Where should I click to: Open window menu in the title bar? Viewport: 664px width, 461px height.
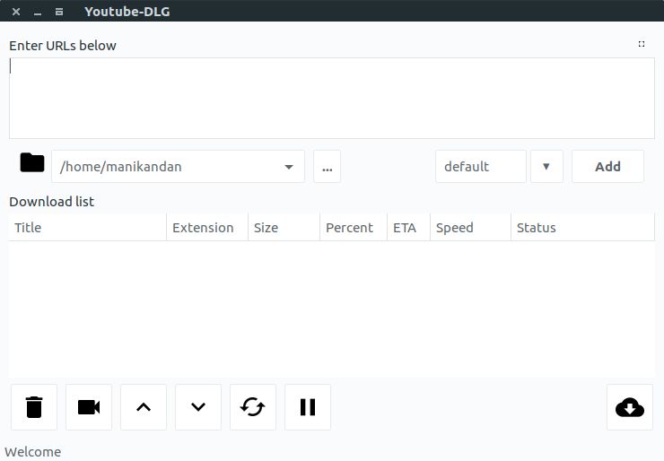pos(59,12)
